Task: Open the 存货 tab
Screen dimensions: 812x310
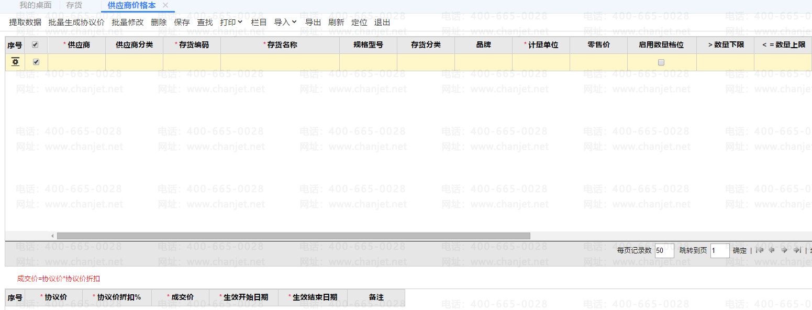Action: [x=74, y=5]
